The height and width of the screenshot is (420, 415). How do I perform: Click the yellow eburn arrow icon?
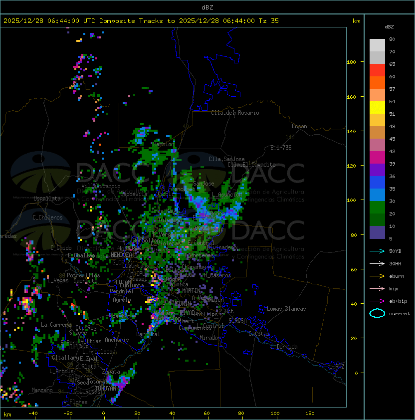coord(377,276)
